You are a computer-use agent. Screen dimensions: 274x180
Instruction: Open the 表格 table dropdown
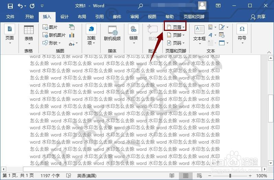[x=28, y=35]
